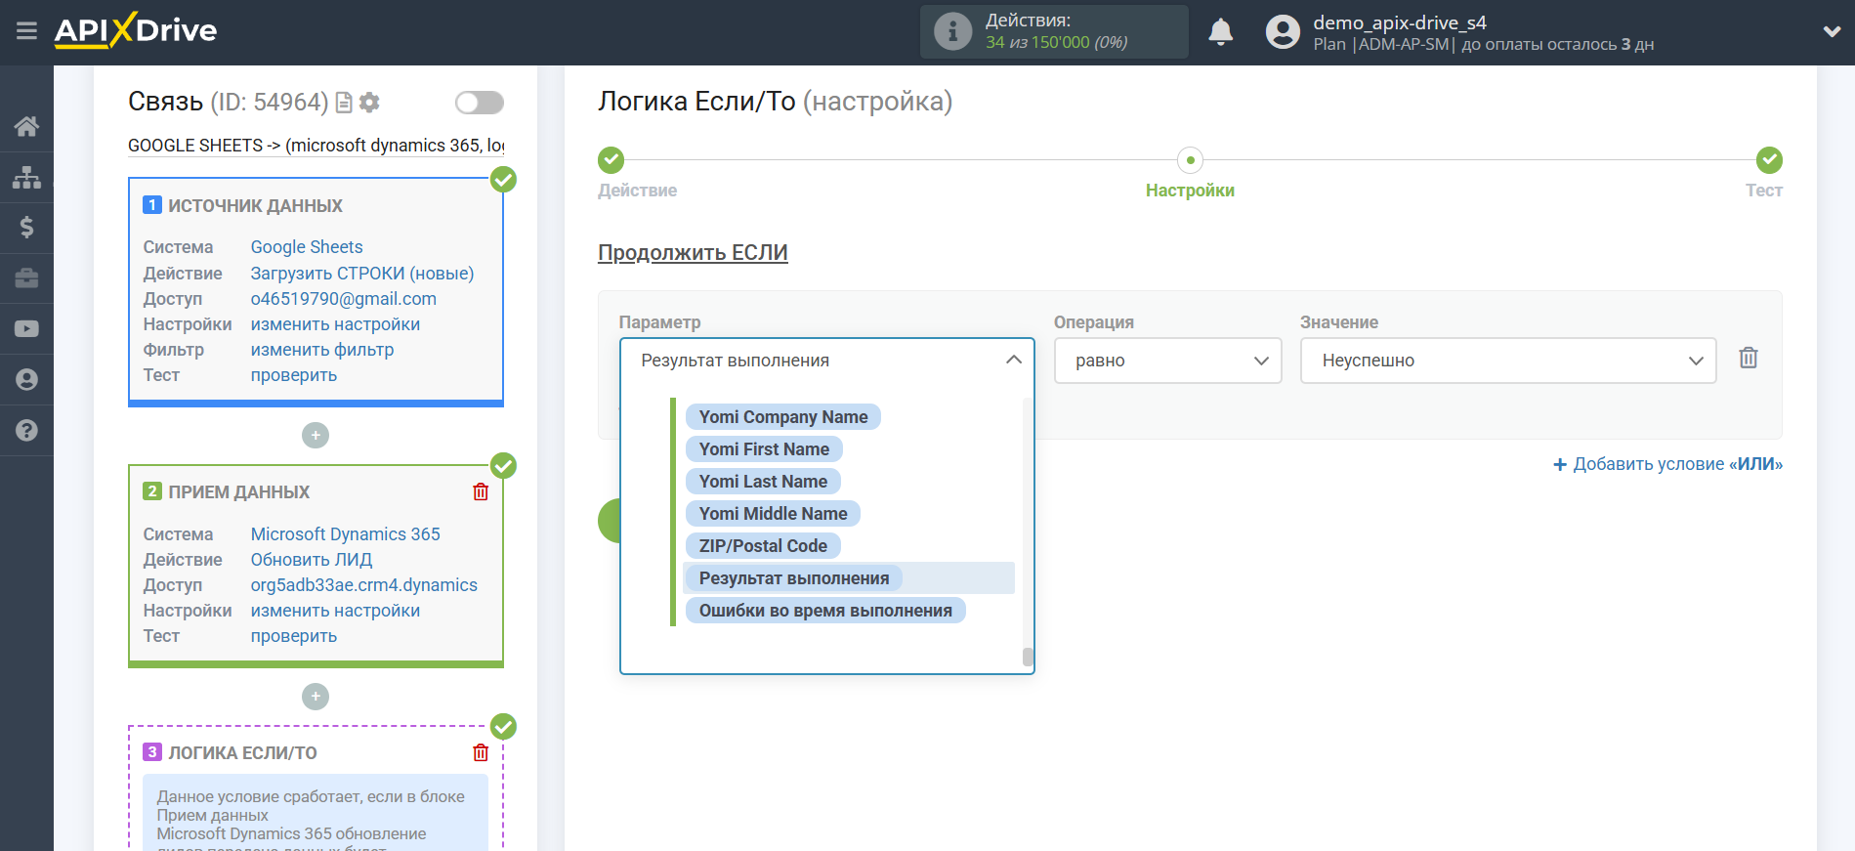Open the Google Sheets system link
Viewport: 1855px width, 851px height.
(x=307, y=247)
